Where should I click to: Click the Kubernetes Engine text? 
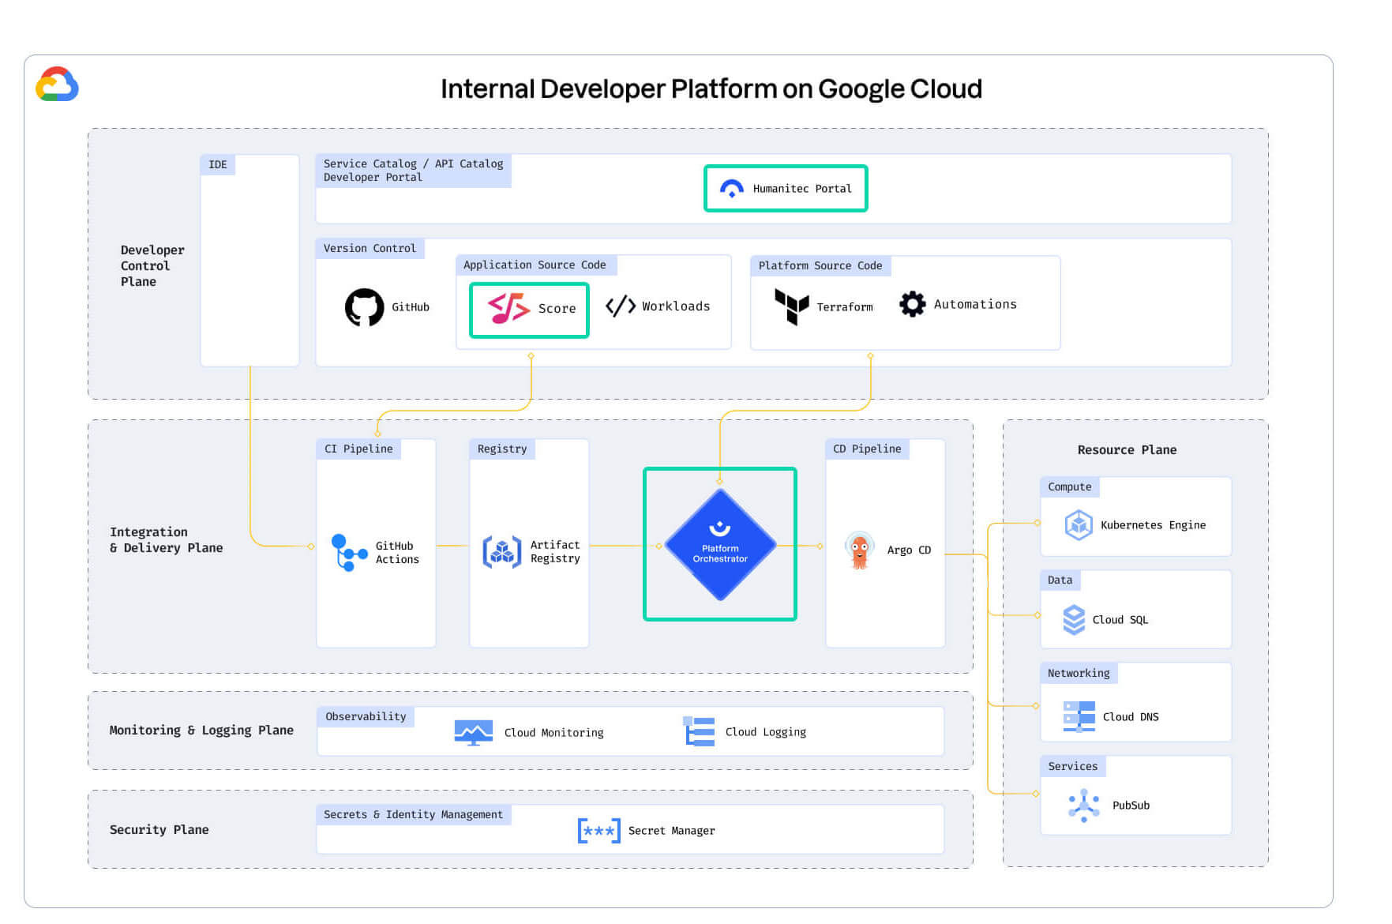(1153, 525)
